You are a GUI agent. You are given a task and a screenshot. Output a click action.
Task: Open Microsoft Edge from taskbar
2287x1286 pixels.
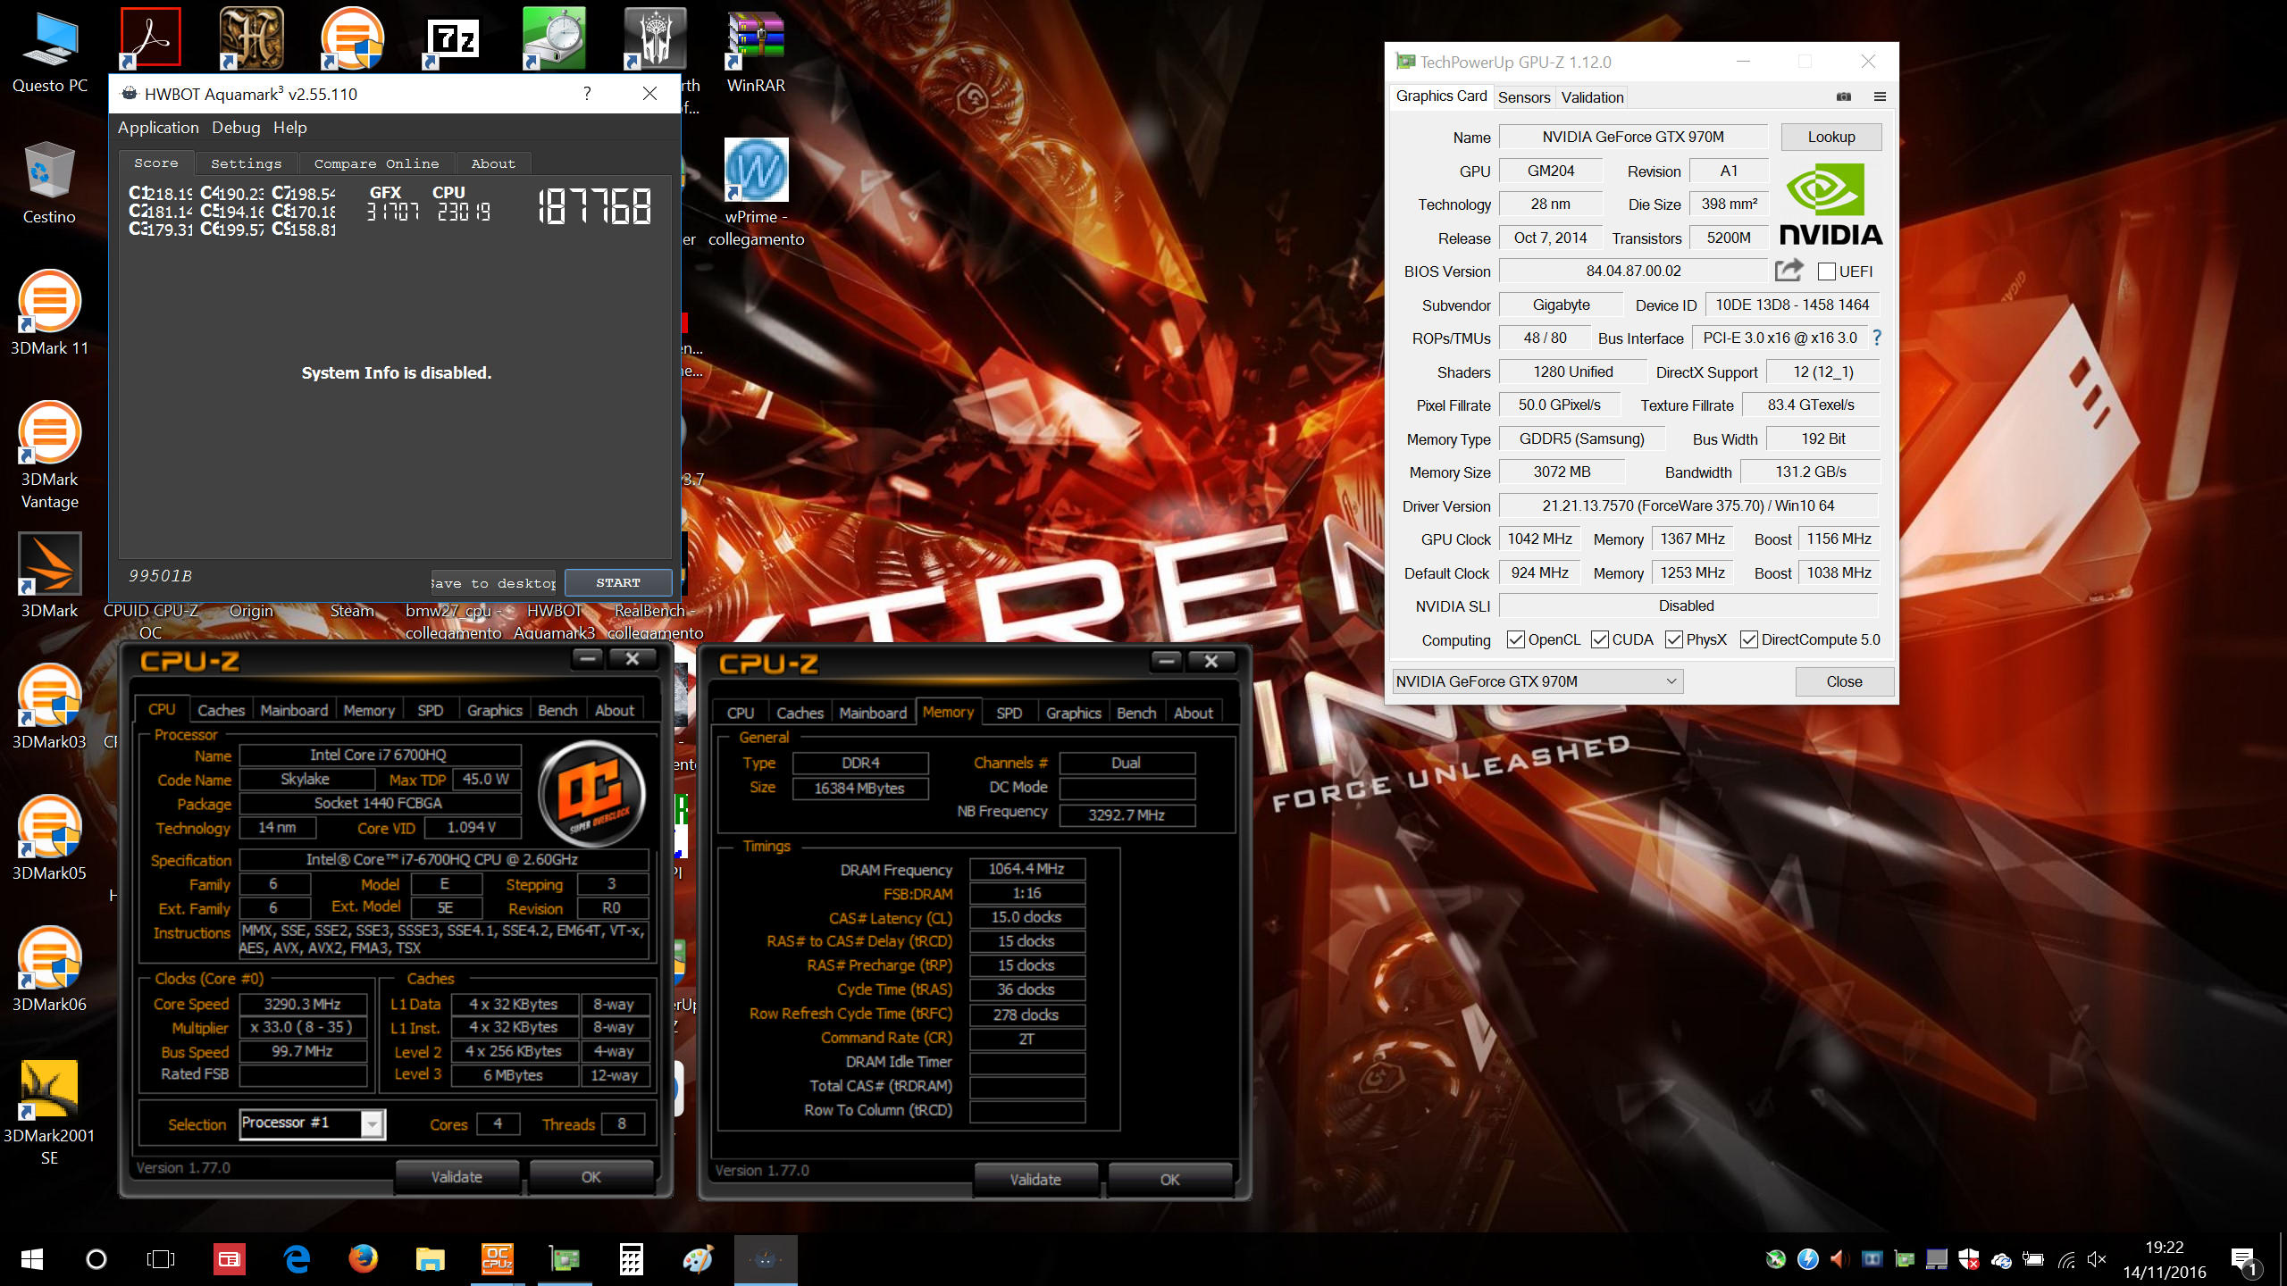[297, 1259]
